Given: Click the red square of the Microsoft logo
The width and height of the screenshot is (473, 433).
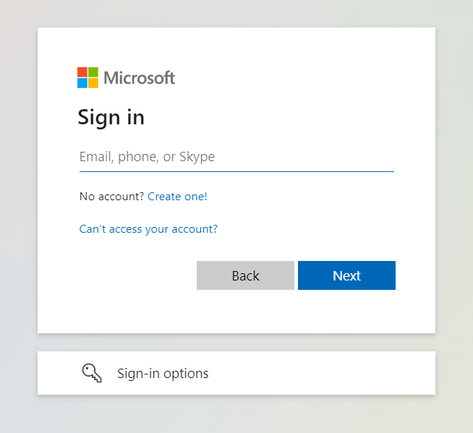Looking at the screenshot, I should (82, 72).
